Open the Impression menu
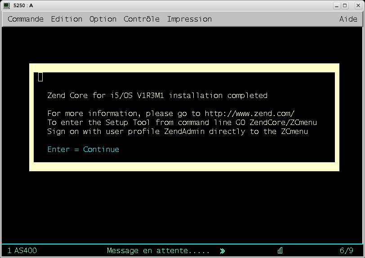 tap(190, 19)
